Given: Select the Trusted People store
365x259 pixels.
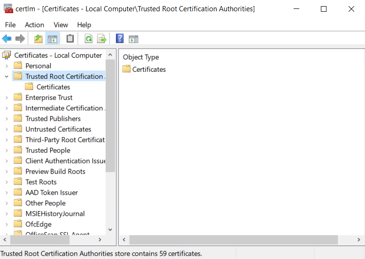Looking at the screenshot, I should point(48,151).
